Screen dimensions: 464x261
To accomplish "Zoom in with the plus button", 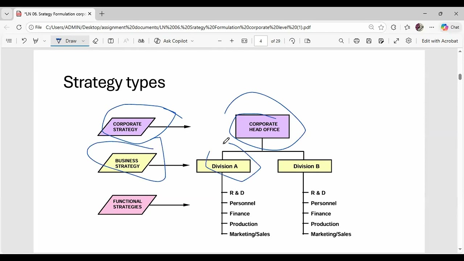I will pyautogui.click(x=232, y=41).
